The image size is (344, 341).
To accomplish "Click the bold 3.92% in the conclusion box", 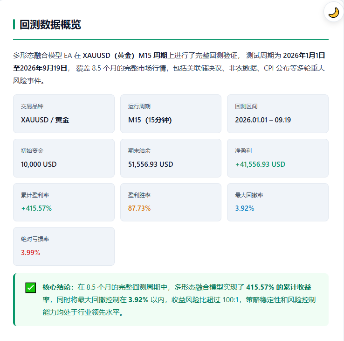I will (x=138, y=300).
